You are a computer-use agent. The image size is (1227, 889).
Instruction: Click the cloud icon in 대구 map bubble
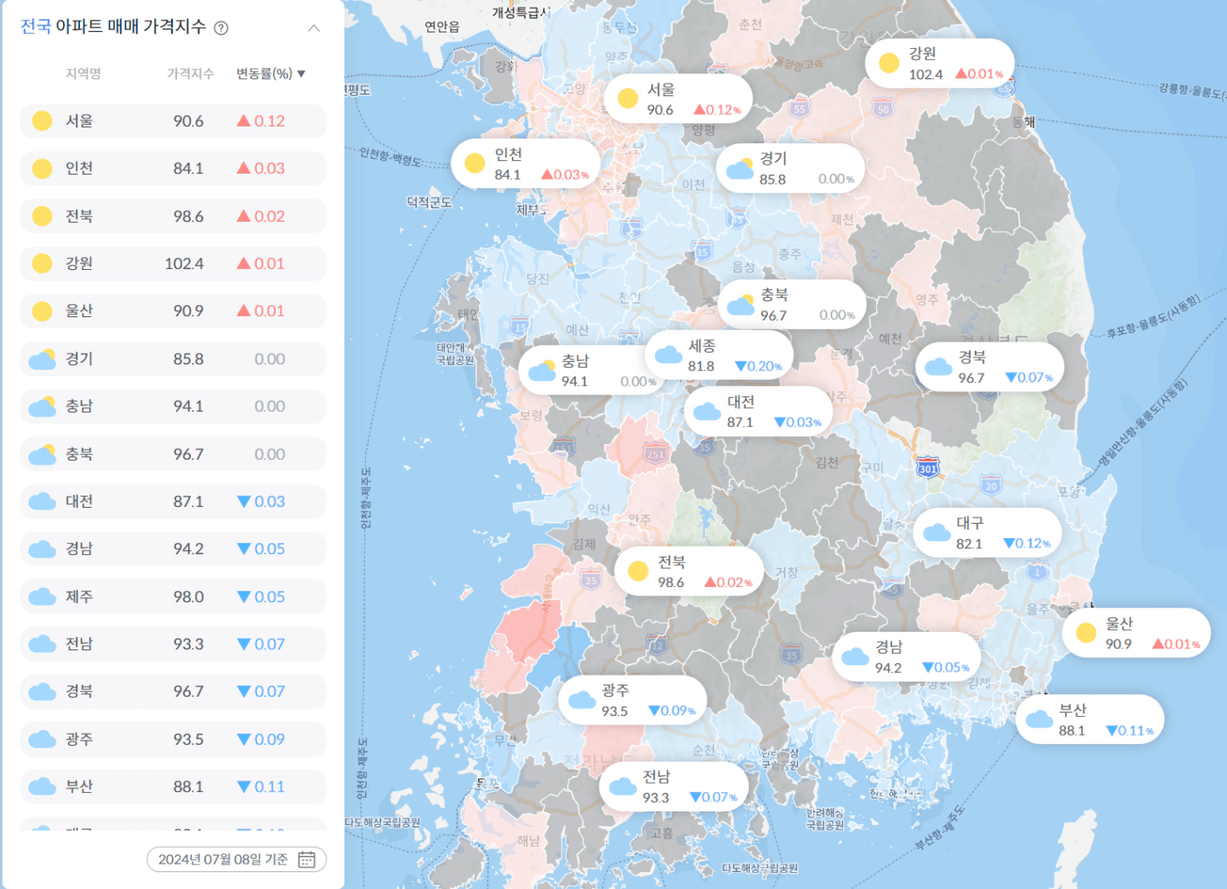937,532
